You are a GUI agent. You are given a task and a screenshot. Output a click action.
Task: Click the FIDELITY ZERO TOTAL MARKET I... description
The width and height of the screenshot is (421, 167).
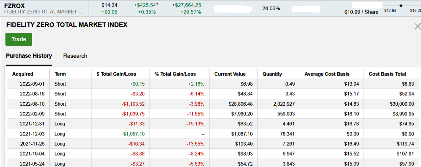[44, 12]
